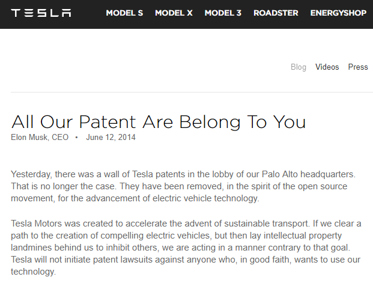Open the Videos tab
Screen dimensions: 373x283
327,67
